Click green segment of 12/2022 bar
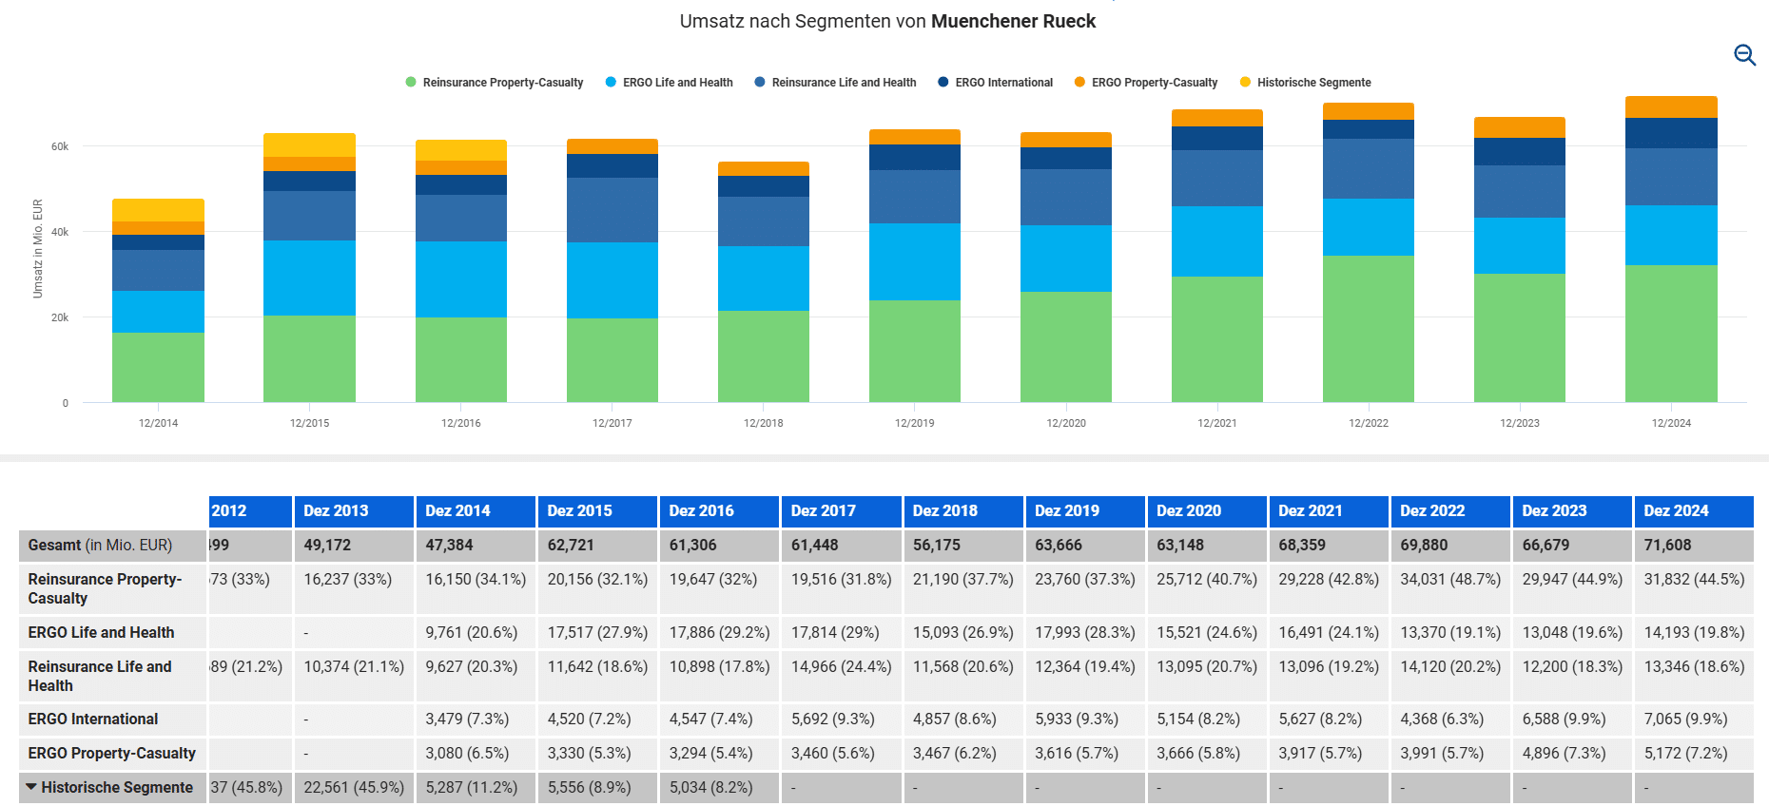This screenshot has width=1769, height=806. [x=1368, y=328]
